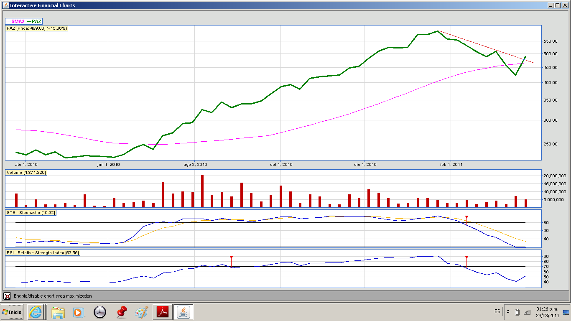The height and width of the screenshot is (321, 571).
Task: Open Paint from the taskbar
Action: point(142,312)
